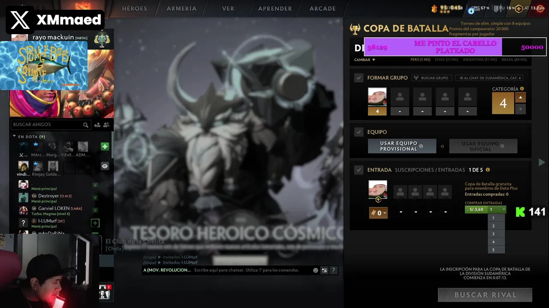Open the ticket count dropdown showing 0
This screenshot has width=549, height=308.
pyautogui.click(x=378, y=213)
